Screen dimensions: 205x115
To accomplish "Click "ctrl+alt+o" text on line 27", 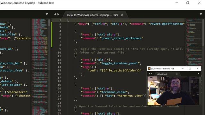I will pyautogui.click(x=107, y=114).
